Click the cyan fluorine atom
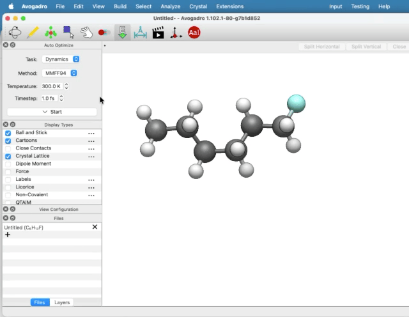 pos(296,102)
